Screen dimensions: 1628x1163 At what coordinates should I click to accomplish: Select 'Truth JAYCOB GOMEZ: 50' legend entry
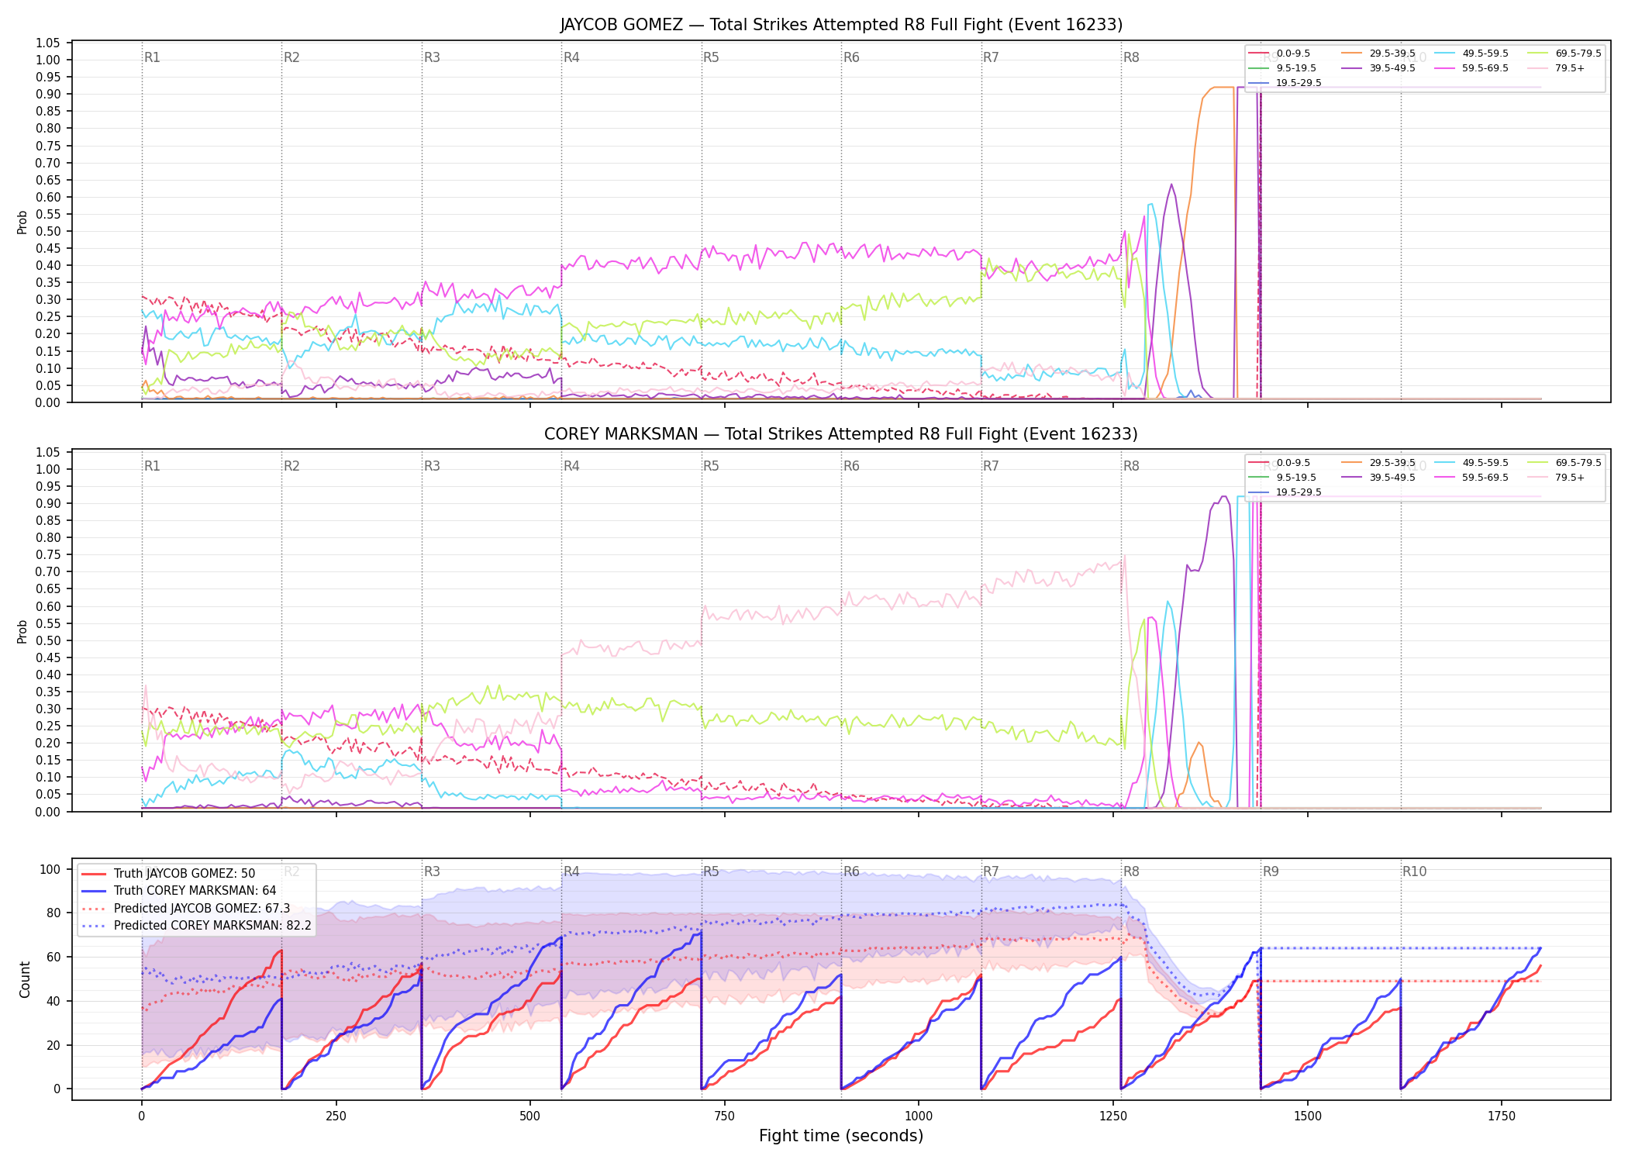[x=185, y=874]
